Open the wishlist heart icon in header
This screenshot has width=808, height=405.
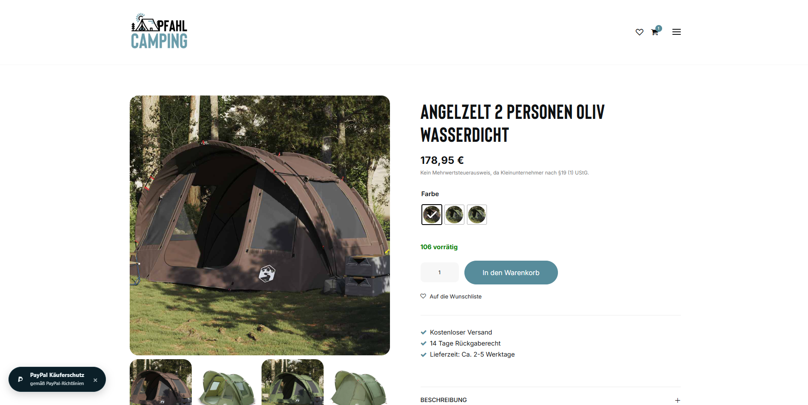coord(639,32)
